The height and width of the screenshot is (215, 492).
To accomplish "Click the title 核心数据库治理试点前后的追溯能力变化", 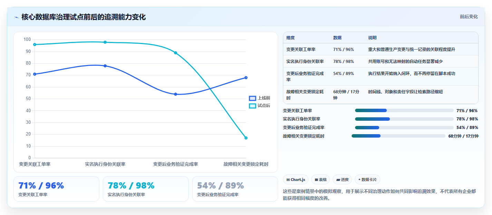I will [x=83, y=17].
